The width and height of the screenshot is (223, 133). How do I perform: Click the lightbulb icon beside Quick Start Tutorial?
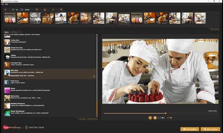point(26,127)
